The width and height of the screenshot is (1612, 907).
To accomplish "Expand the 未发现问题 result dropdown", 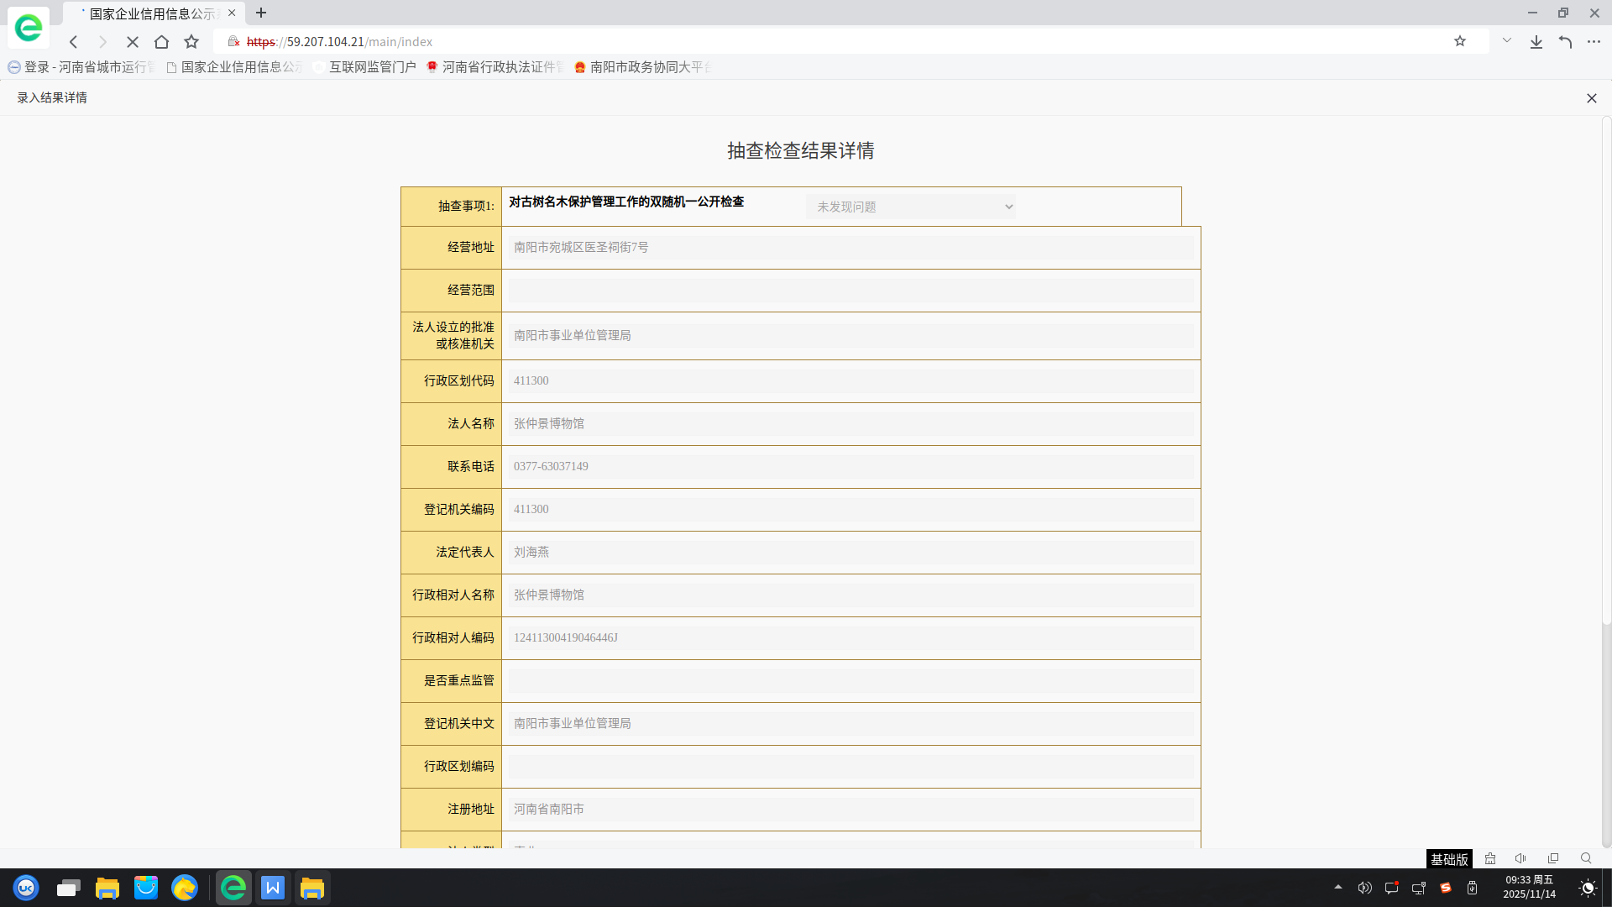I will pyautogui.click(x=911, y=207).
